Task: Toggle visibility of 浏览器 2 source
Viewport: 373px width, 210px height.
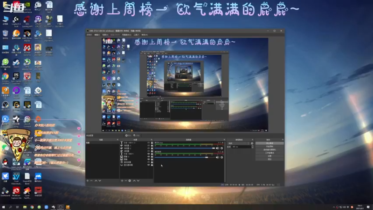Action: coord(148,148)
